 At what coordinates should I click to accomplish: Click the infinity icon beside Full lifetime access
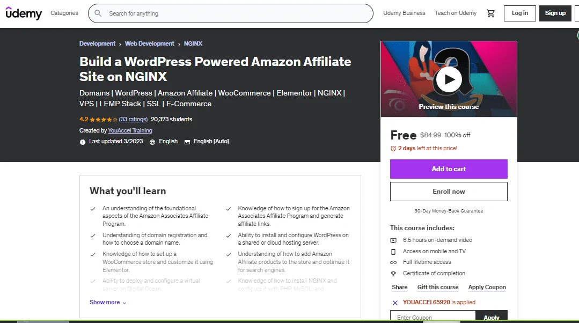coord(393,262)
